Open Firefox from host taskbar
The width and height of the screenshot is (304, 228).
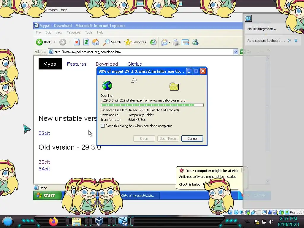click(53, 221)
